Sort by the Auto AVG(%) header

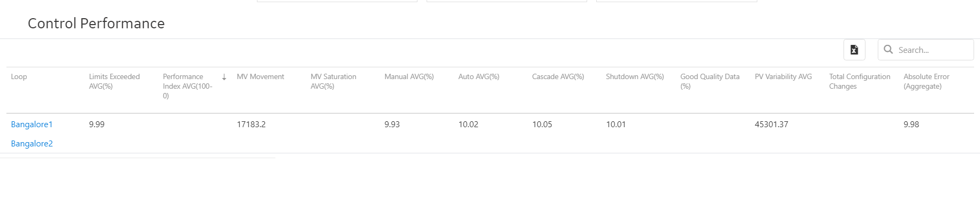point(478,77)
